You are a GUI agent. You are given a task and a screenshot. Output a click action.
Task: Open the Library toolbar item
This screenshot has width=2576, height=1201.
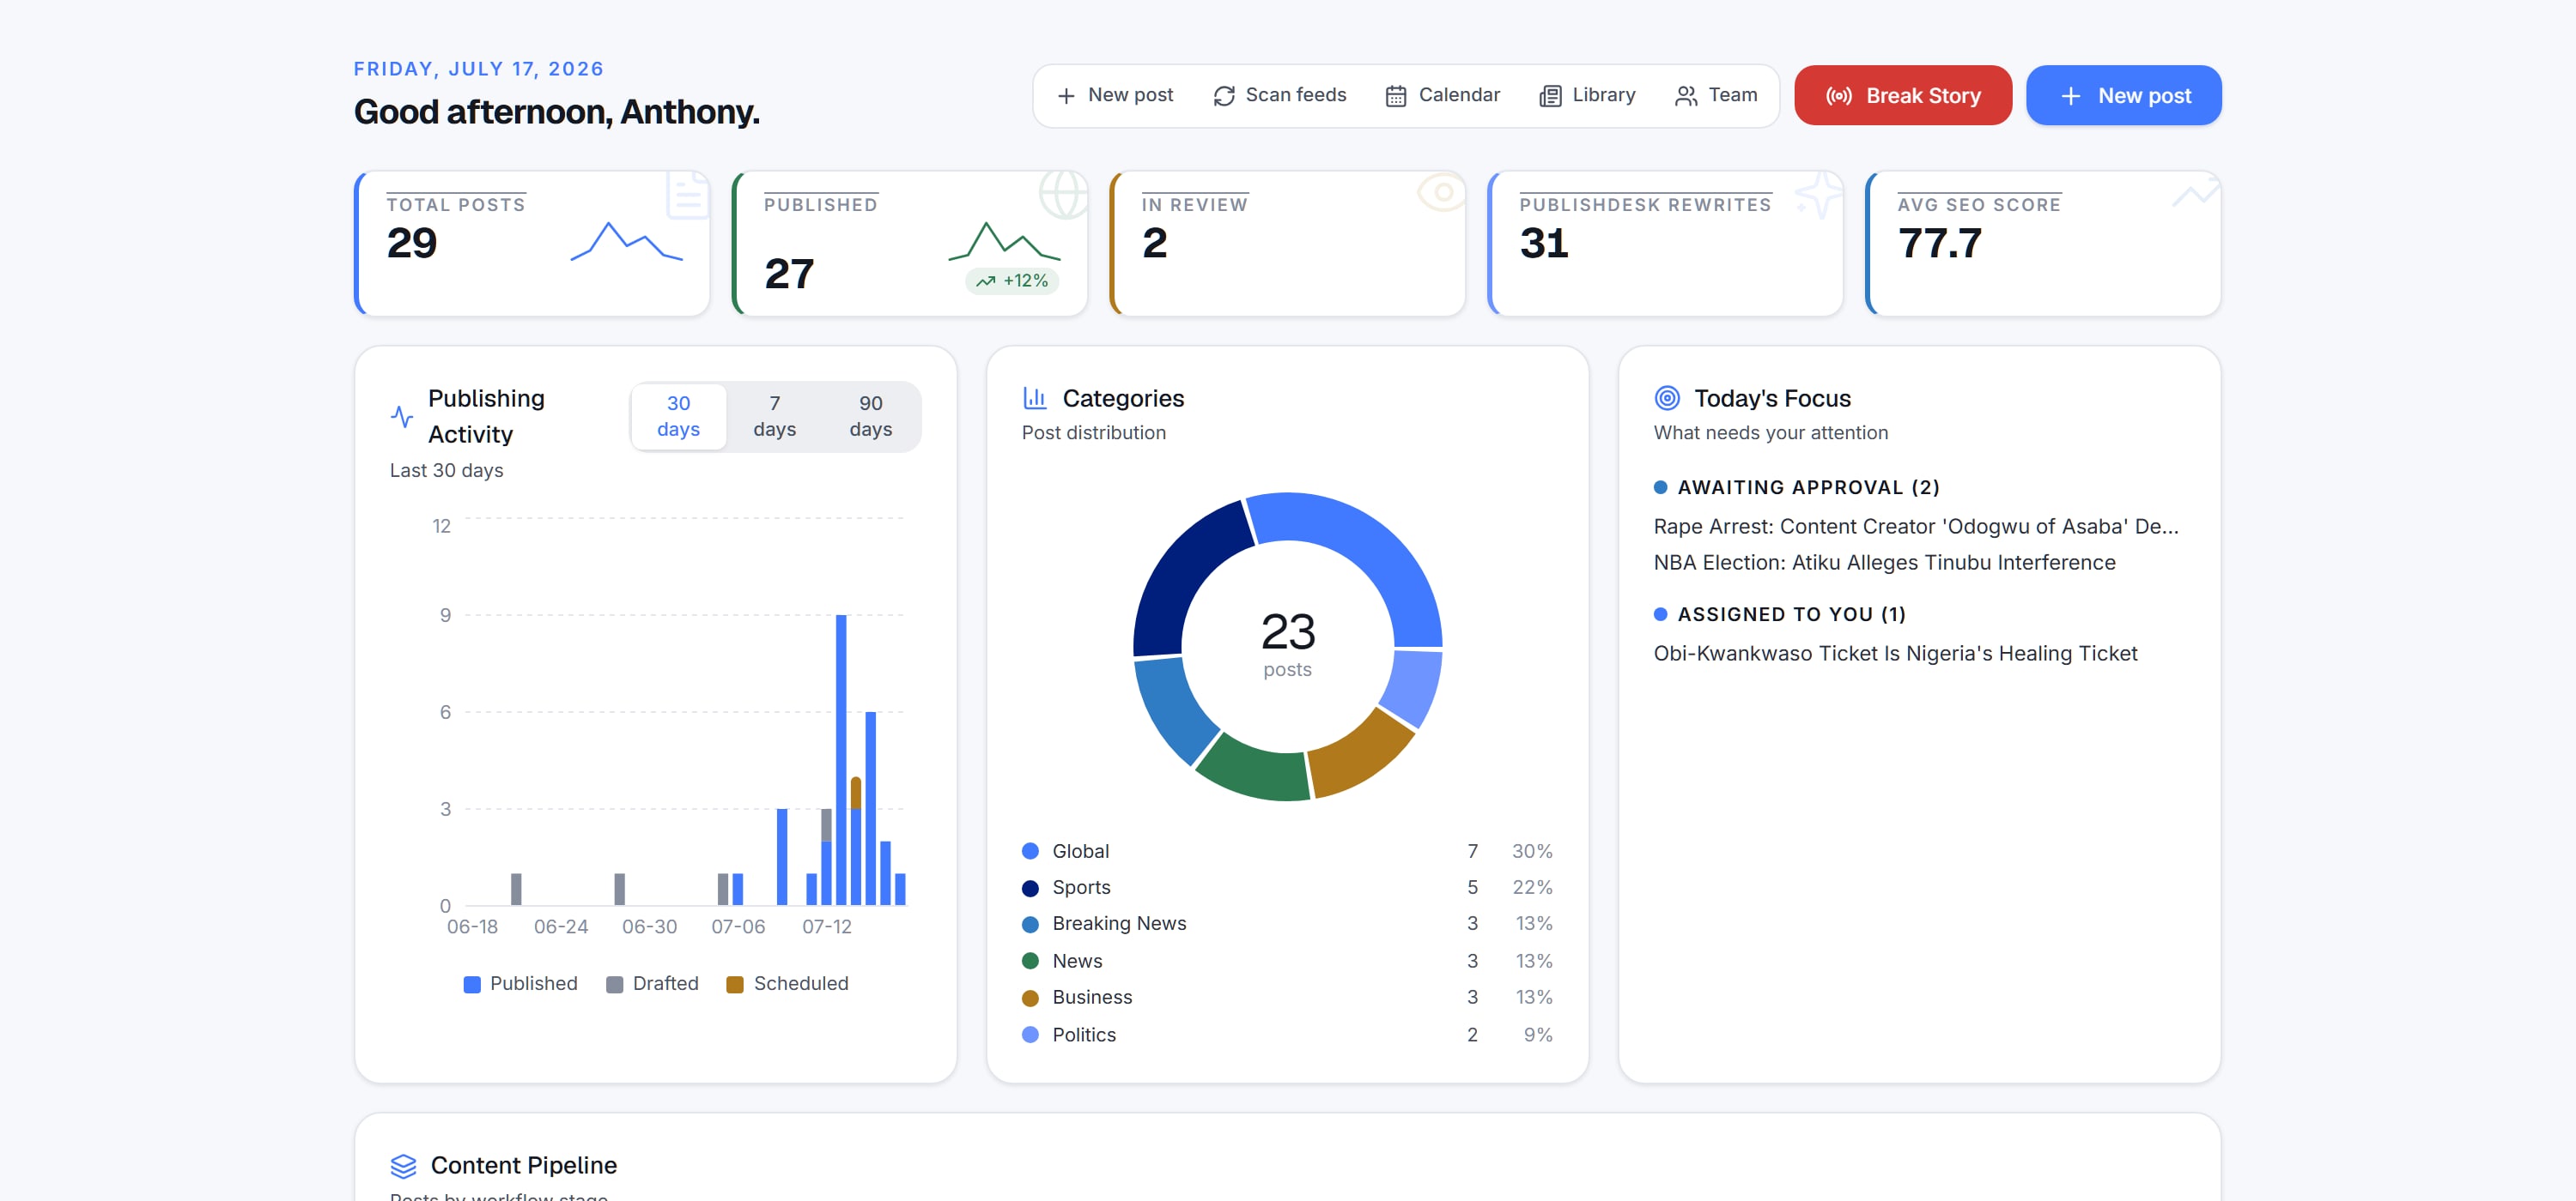click(1587, 95)
